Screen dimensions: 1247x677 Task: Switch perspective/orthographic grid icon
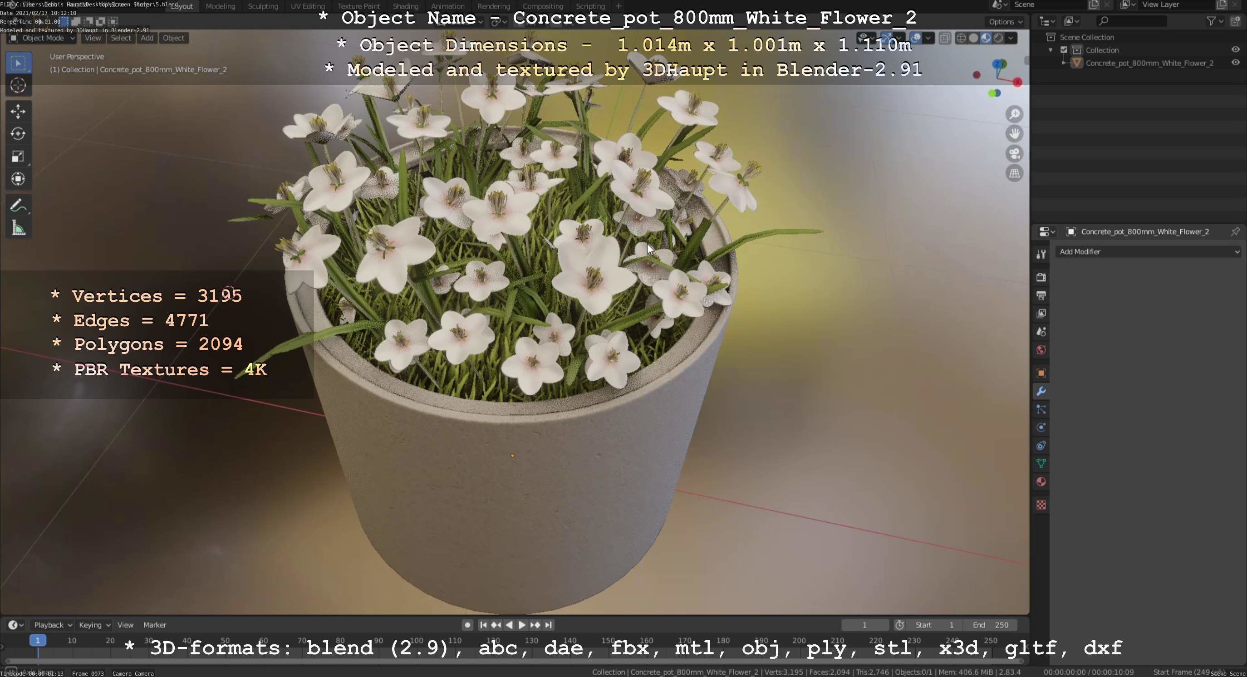coord(1014,173)
